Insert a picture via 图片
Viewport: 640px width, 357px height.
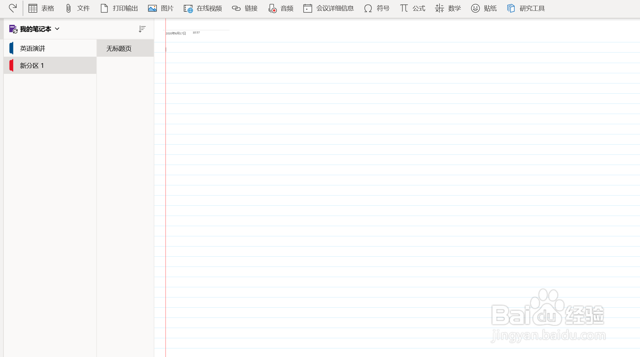pos(161,8)
